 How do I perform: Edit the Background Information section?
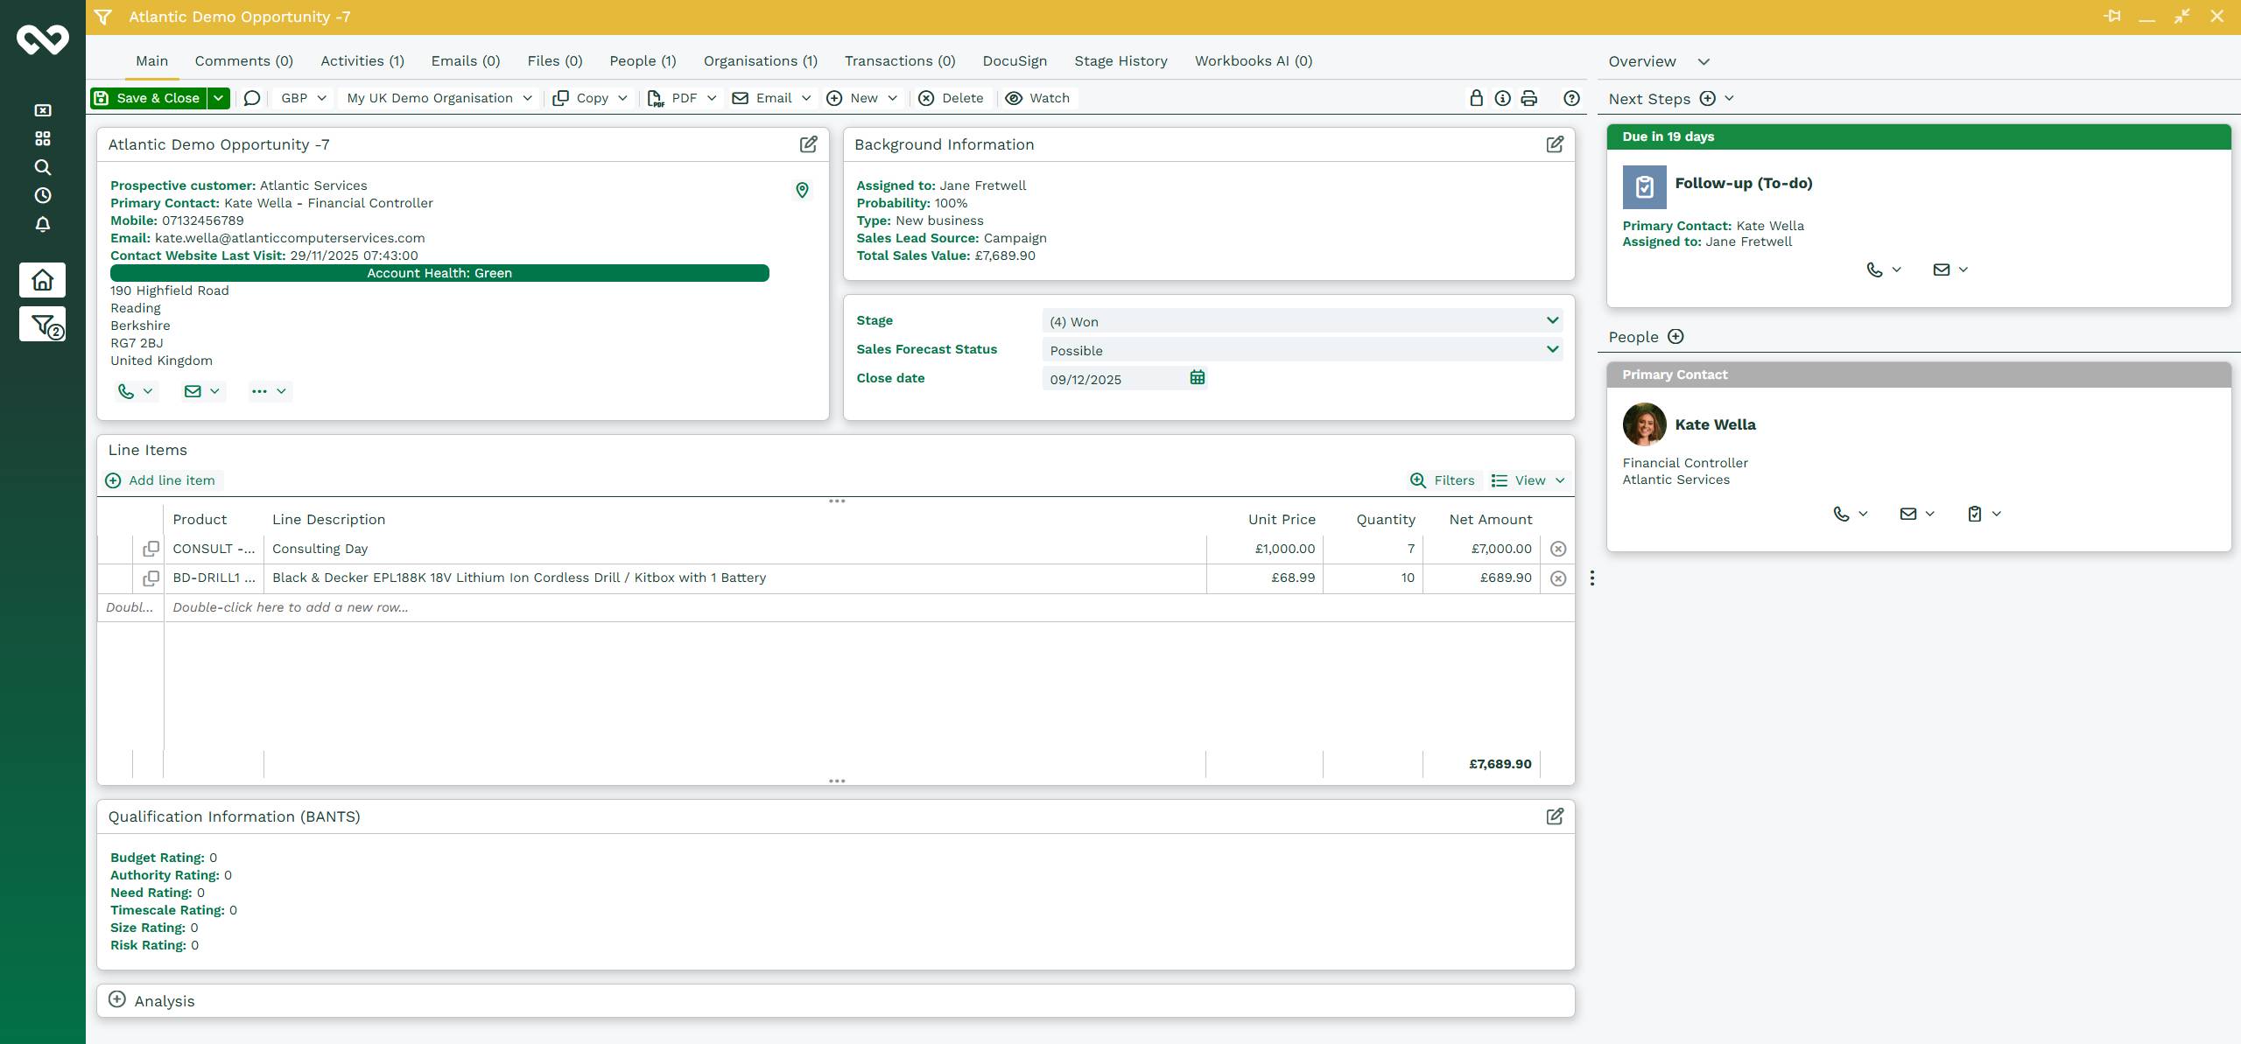tap(1555, 144)
